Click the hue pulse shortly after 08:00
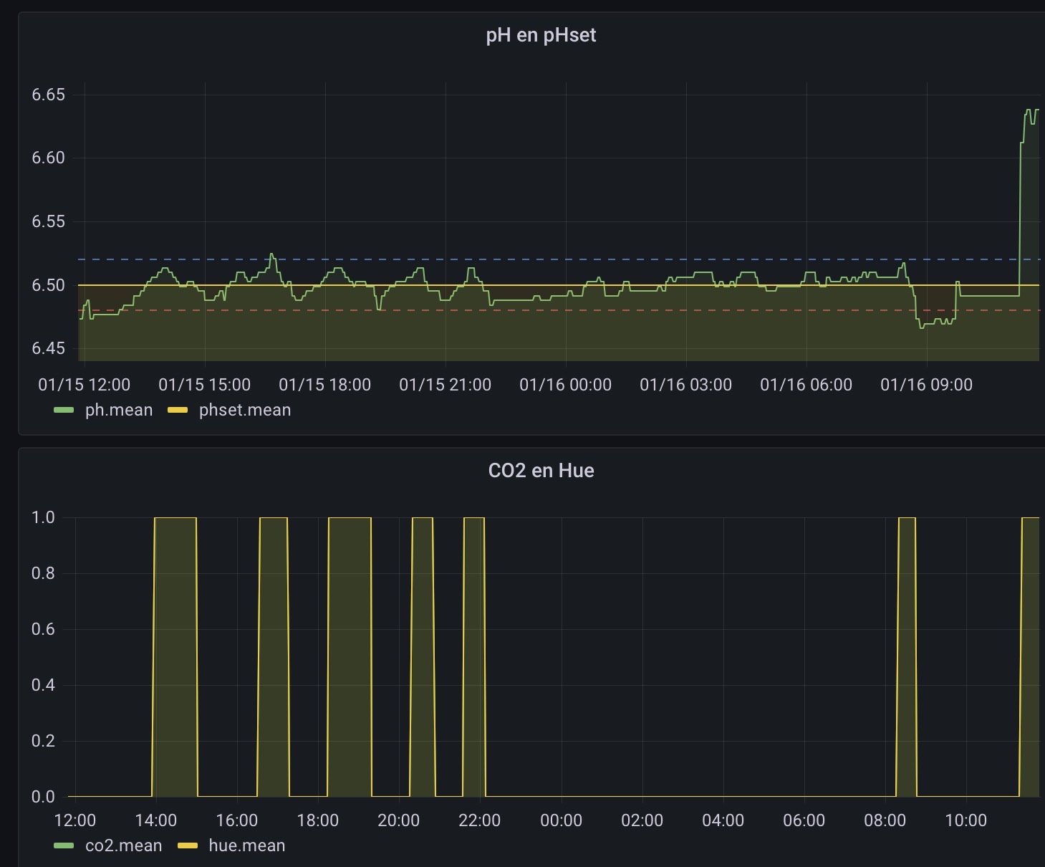The height and width of the screenshot is (867, 1045). [x=907, y=645]
